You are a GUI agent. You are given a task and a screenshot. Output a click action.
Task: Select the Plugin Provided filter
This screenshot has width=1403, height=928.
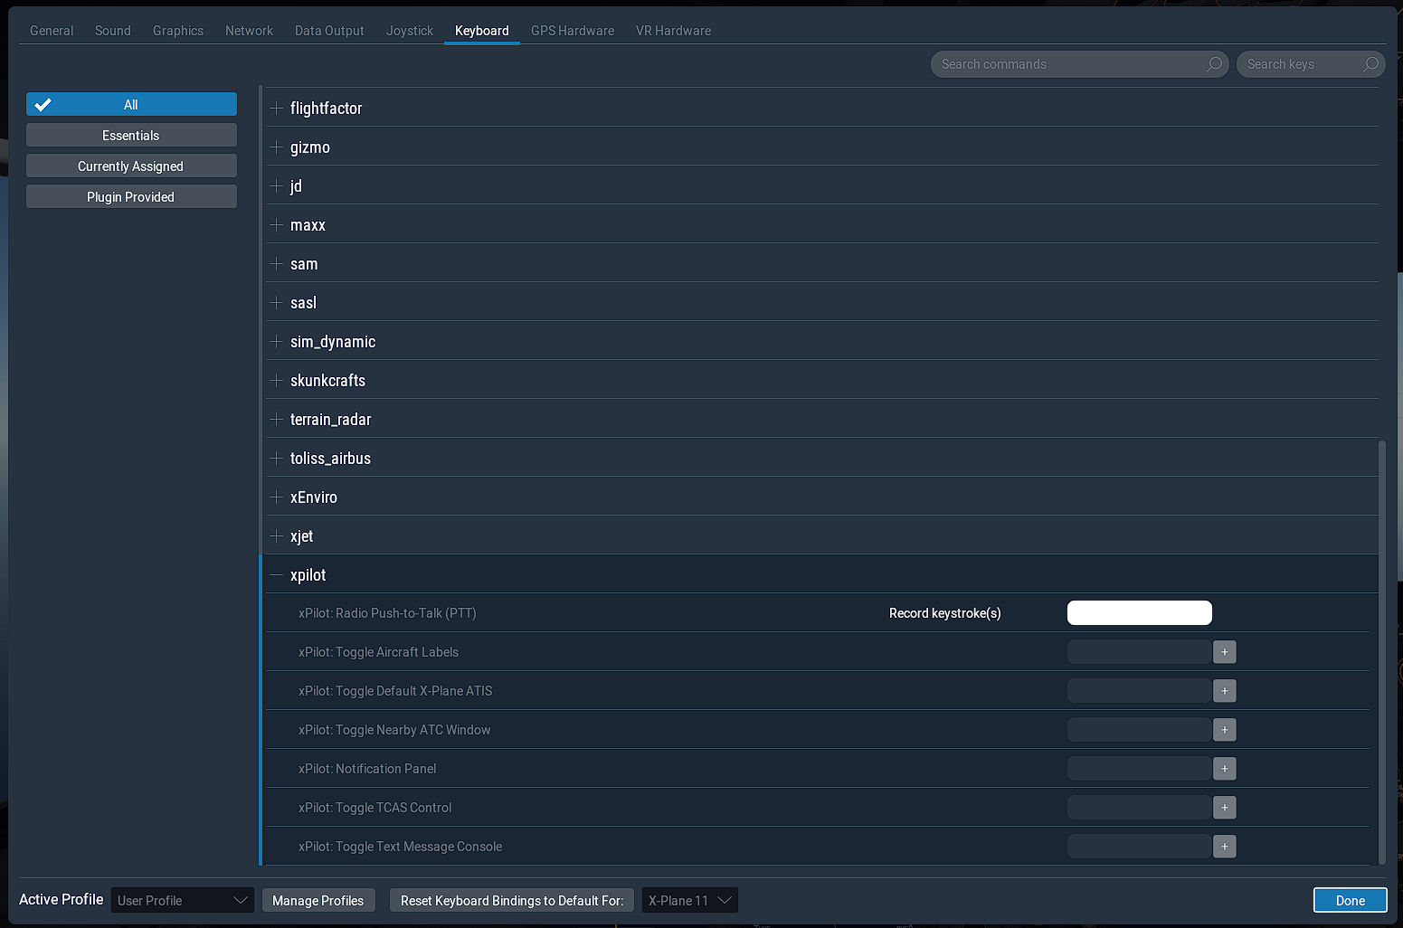coord(131,196)
